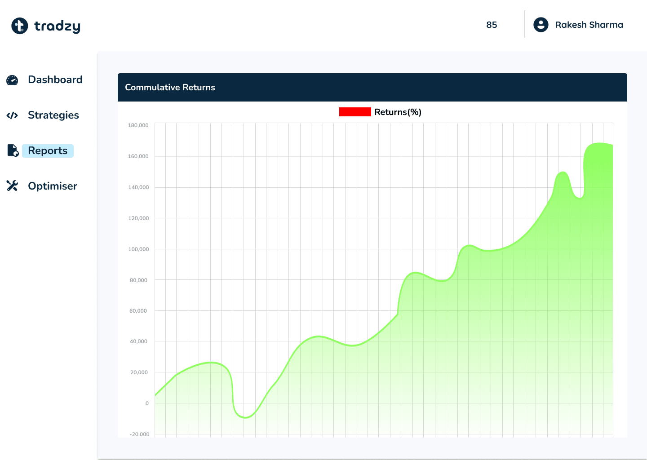Open the Optimiser menu item
Screen dimensions: 647x460
click(x=53, y=186)
